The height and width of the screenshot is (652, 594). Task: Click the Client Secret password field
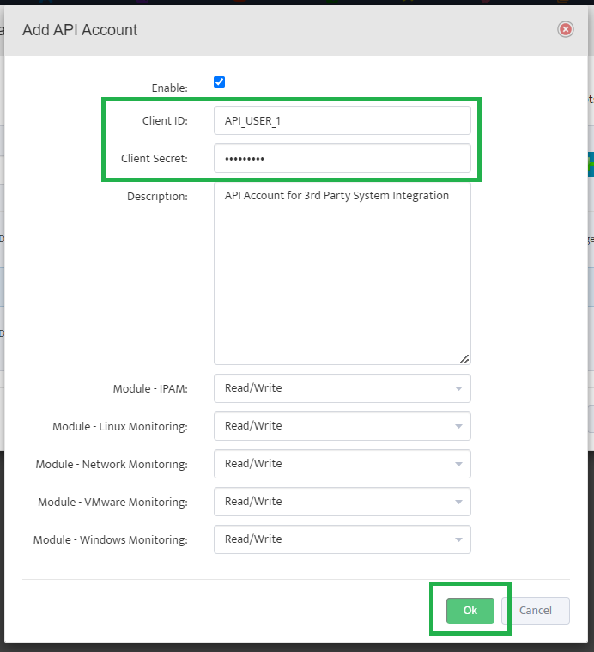(x=342, y=158)
